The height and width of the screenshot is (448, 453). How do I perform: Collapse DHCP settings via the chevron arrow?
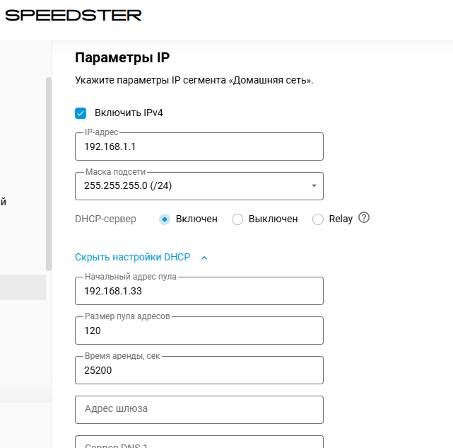[204, 258]
